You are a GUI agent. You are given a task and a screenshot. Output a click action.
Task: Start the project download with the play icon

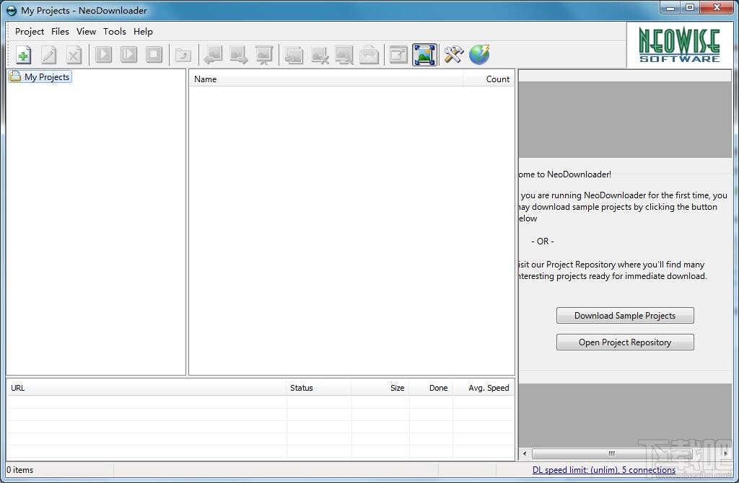tap(104, 55)
